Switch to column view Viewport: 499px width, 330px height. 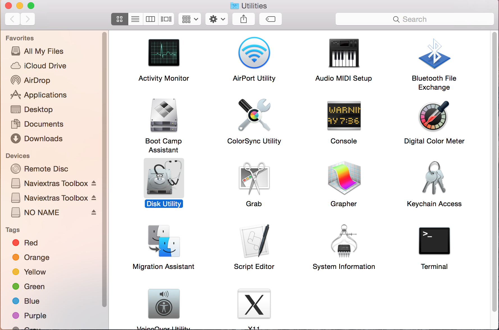pyautogui.click(x=150, y=19)
